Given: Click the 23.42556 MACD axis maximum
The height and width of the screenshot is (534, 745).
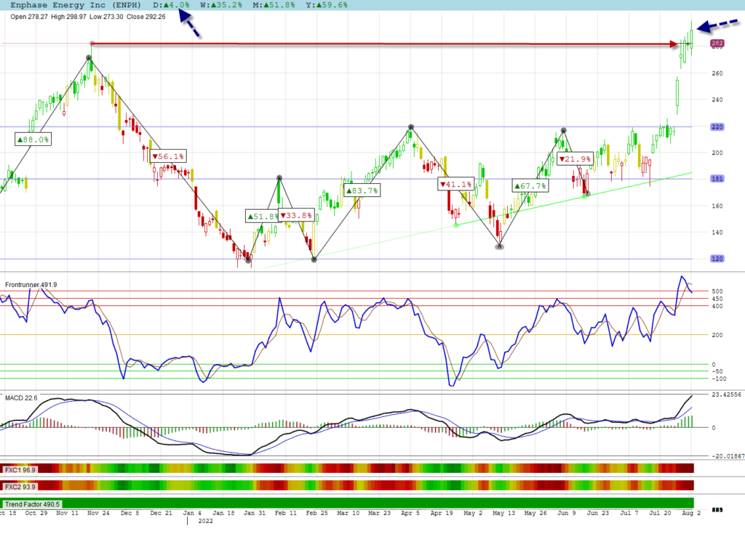Looking at the screenshot, I should (726, 395).
